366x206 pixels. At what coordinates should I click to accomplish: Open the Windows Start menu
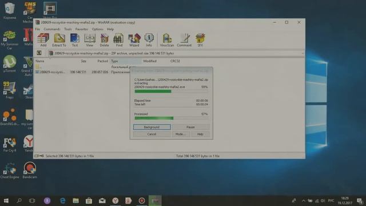point(6,201)
